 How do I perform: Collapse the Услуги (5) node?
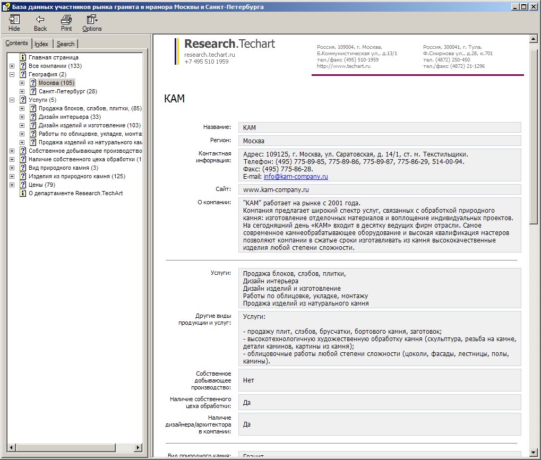click(12, 100)
